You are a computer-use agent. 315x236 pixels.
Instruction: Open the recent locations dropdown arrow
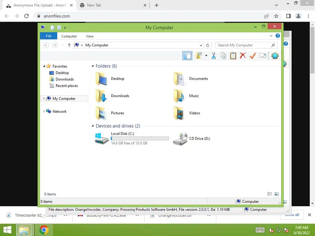tap(62, 45)
